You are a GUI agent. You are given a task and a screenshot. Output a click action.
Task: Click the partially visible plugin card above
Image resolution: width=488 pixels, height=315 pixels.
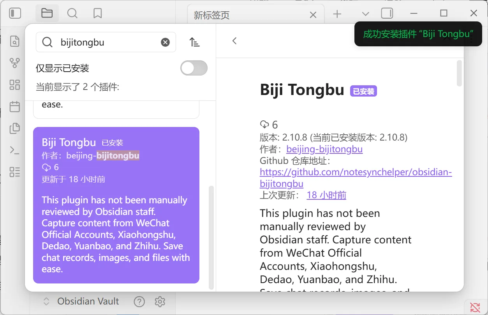click(116, 109)
